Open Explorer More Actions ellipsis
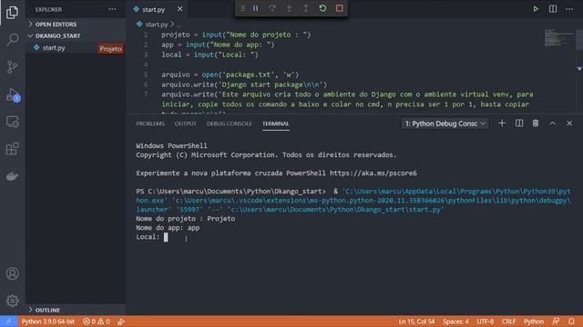Image resolution: width=583 pixels, height=327 pixels. (112, 9)
